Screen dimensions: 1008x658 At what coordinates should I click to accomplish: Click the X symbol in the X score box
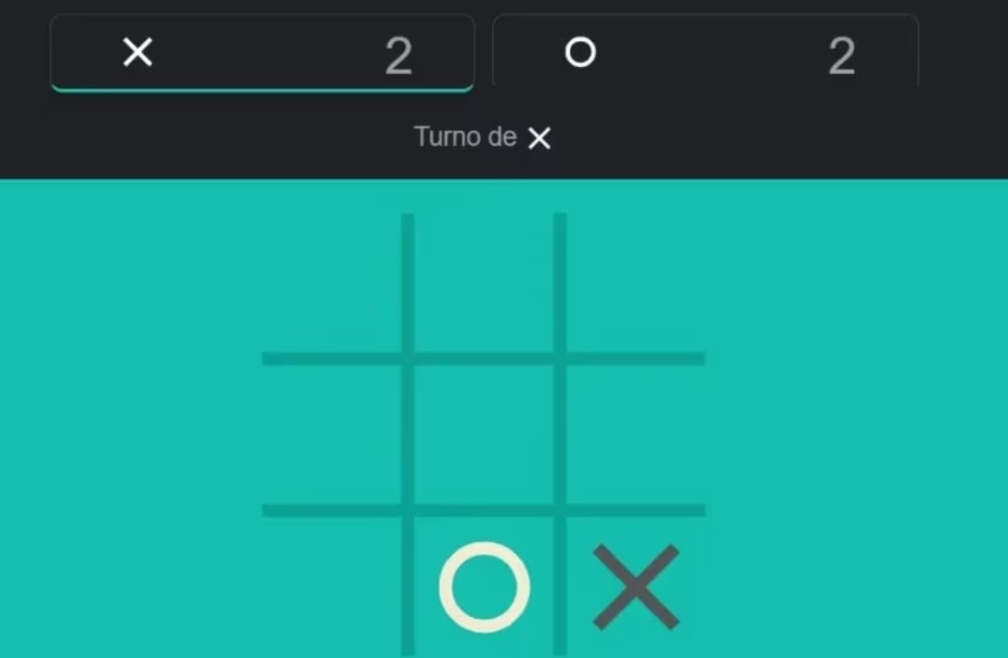[138, 53]
